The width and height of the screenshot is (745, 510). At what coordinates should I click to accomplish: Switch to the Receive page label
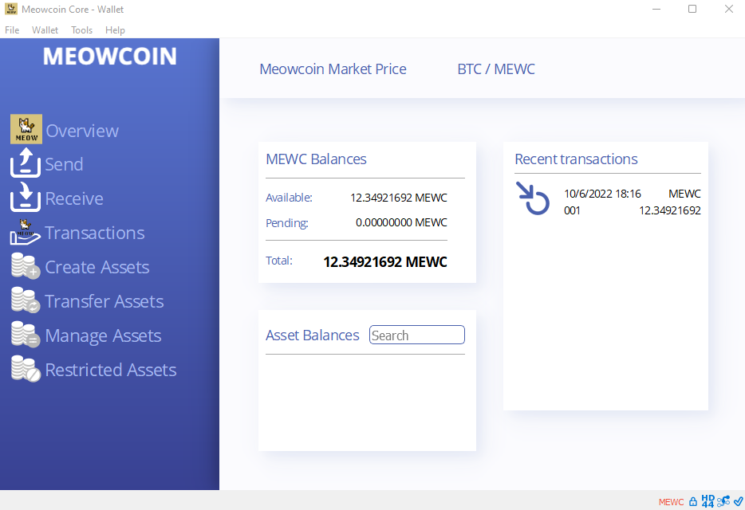coord(74,198)
